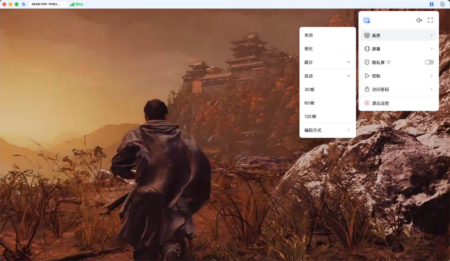Select the monitor 1 display icon

click(367, 21)
